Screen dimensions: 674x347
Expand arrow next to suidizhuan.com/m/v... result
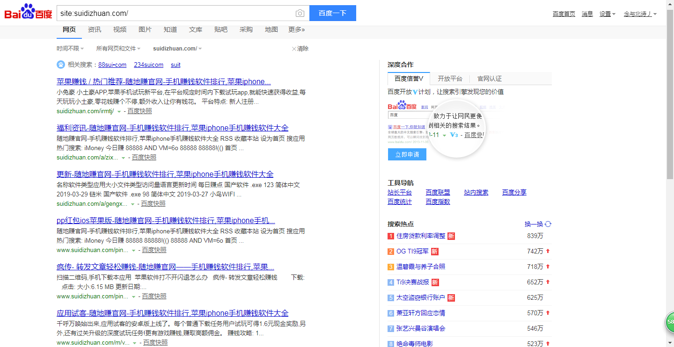click(x=135, y=343)
